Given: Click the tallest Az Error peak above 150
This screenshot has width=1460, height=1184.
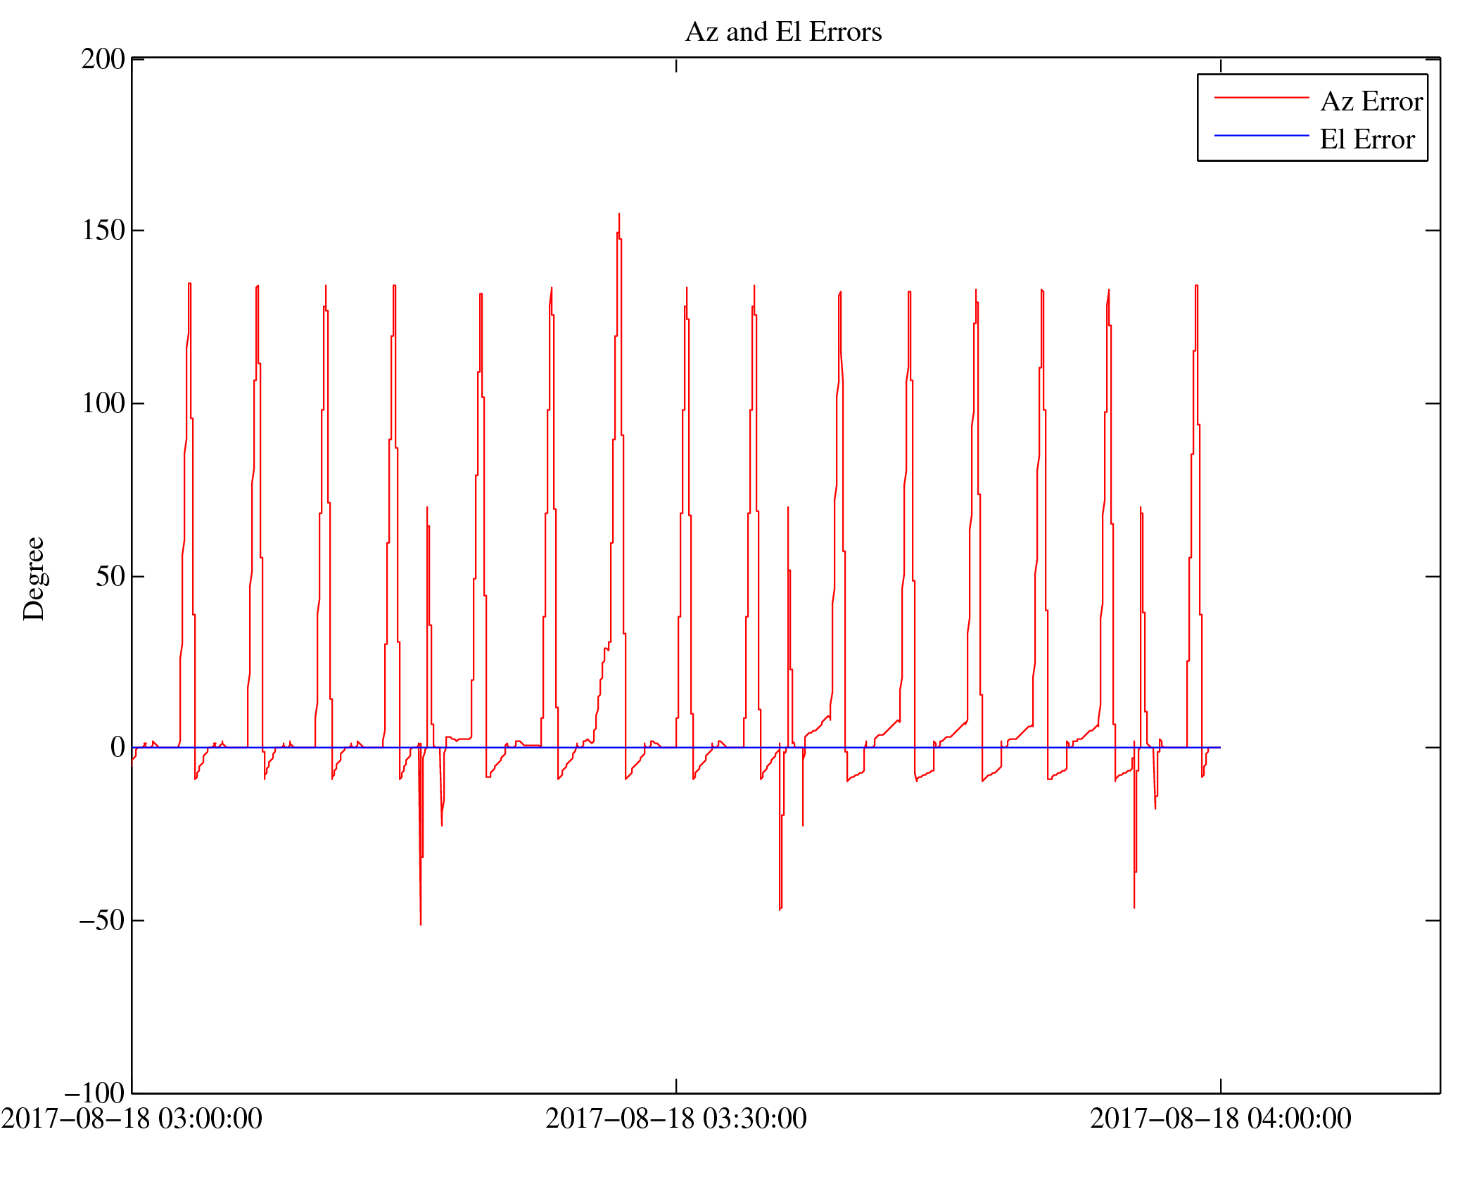Looking at the screenshot, I should [619, 215].
